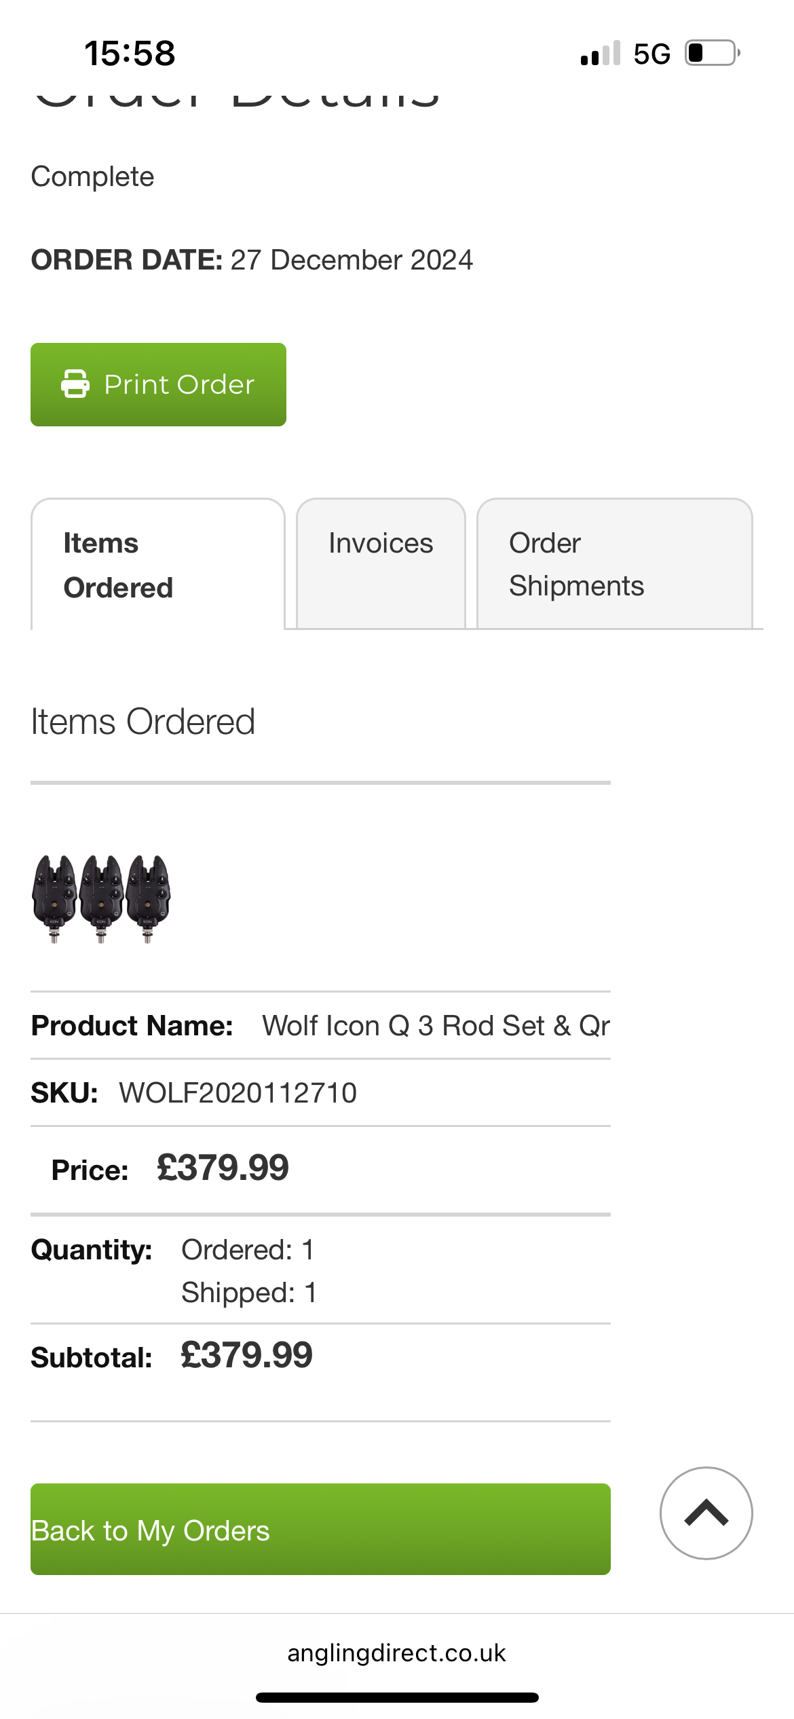The width and height of the screenshot is (794, 1719).
Task: Tap the scroll-to-top arrow circle
Action: click(x=706, y=1513)
